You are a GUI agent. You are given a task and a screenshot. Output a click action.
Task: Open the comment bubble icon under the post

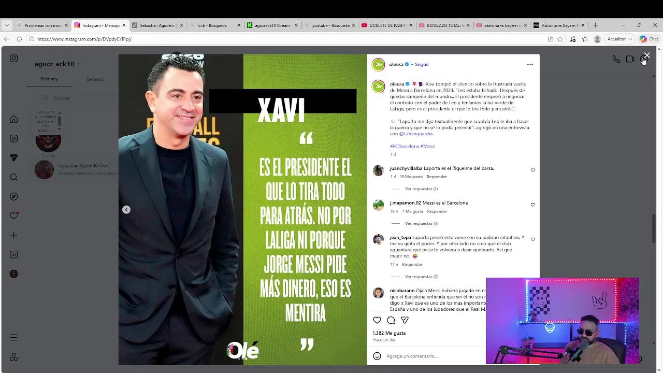tap(391, 320)
